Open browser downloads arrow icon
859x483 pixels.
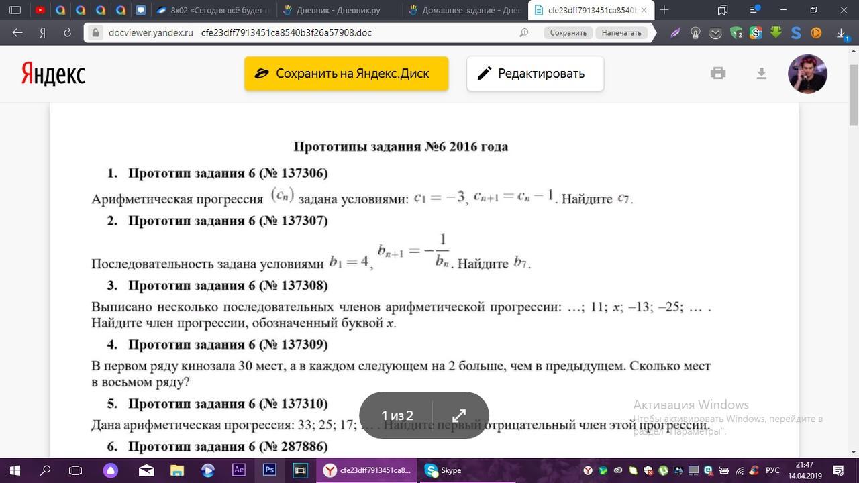point(841,32)
